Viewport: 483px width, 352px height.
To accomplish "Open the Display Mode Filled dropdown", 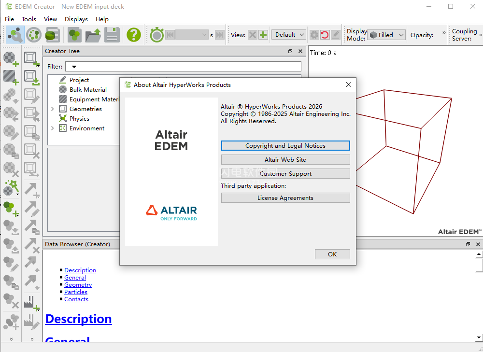I will 386,35.
